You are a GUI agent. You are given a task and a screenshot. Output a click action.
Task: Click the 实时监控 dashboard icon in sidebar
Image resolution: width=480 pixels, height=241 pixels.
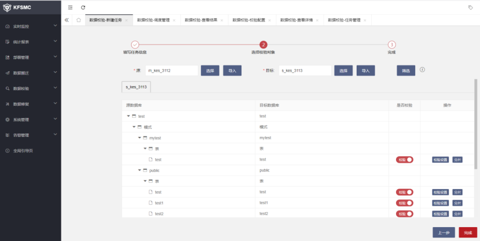(8, 27)
